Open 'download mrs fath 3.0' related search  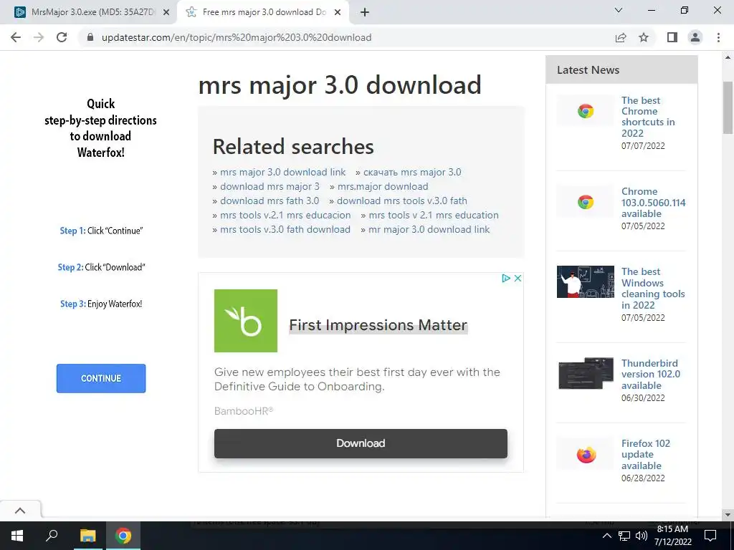[270, 201]
